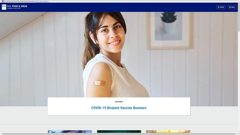Click the hamburger icon on Menu button
The height and width of the screenshot is (135, 240).
click(x=230, y=7)
